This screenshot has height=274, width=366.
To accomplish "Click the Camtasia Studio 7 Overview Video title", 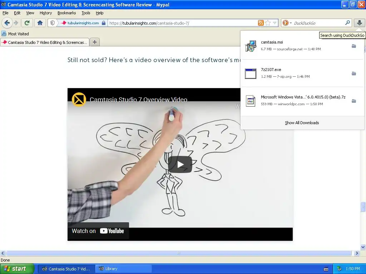I will [138, 100].
